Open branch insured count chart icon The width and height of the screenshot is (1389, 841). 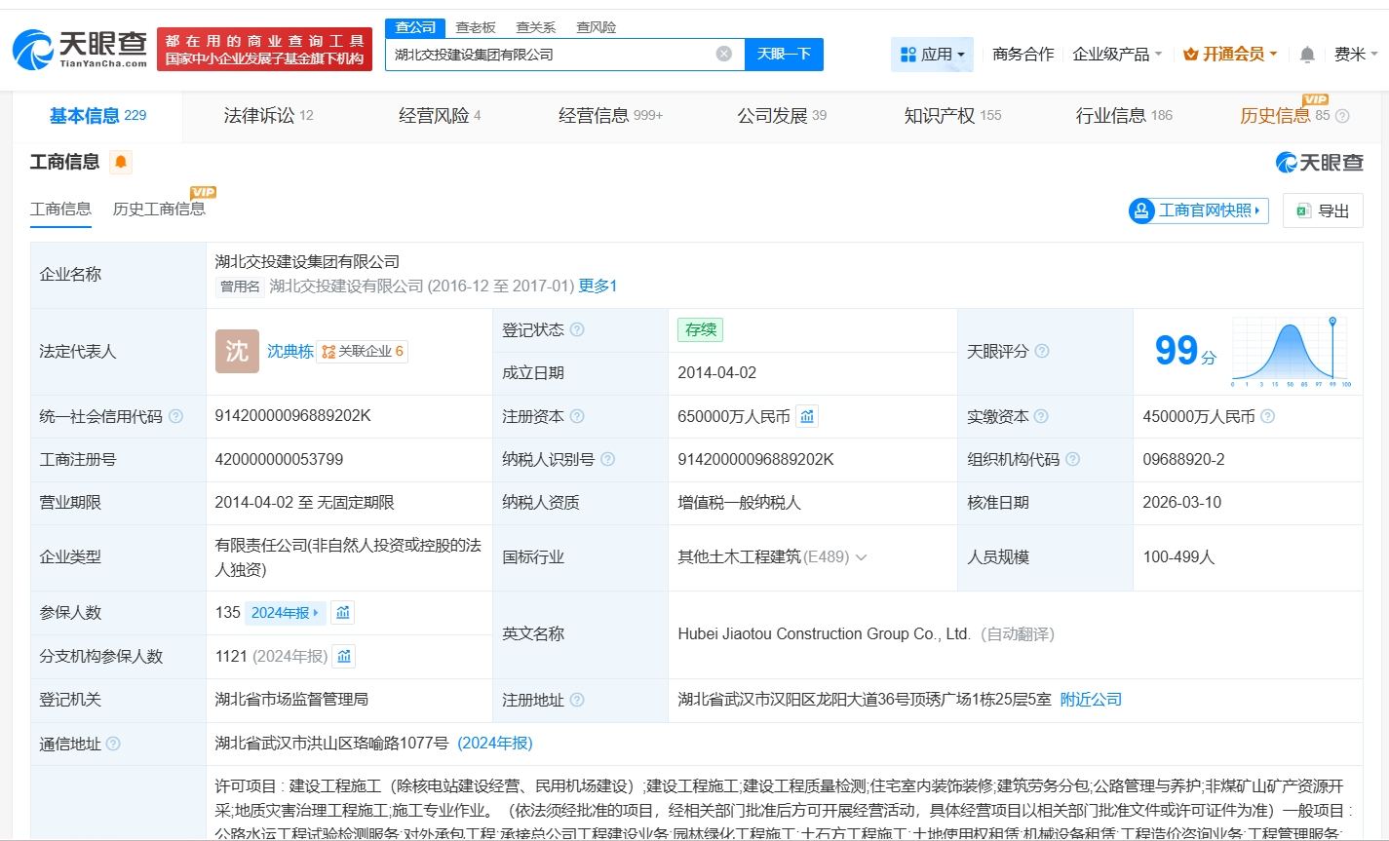pos(344,657)
